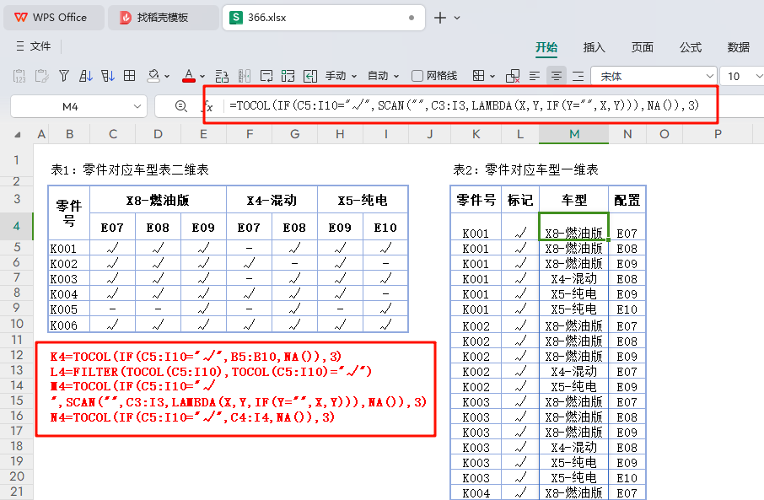Click cell X8-燃油版 header in table 1

[x=158, y=200]
